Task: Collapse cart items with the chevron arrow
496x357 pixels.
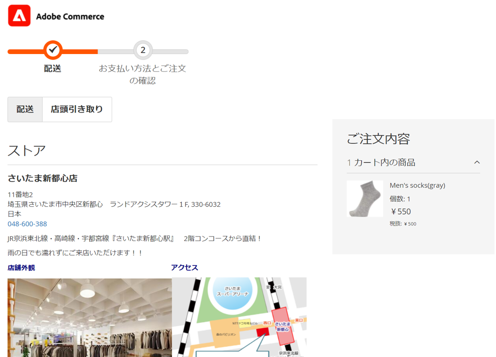Action: 477,162
